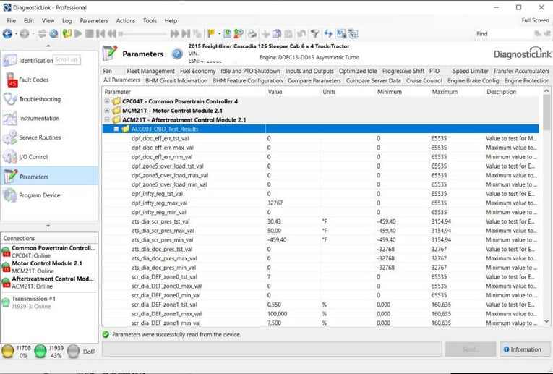Image resolution: width=553 pixels, height=374 pixels.
Task: Click the J1939 green status indicator
Action: coord(40,352)
